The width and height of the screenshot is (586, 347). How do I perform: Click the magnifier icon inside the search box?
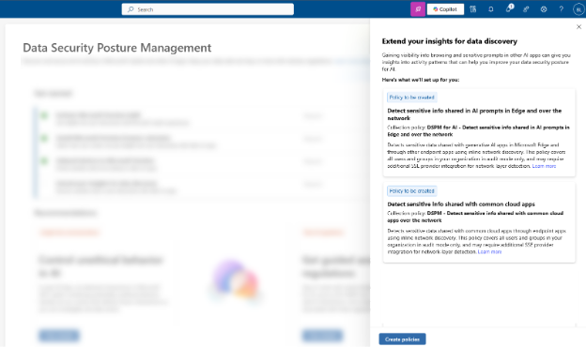click(130, 9)
